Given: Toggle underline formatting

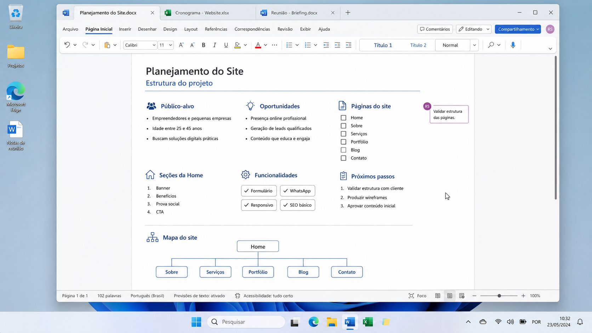Looking at the screenshot, I should click(226, 45).
